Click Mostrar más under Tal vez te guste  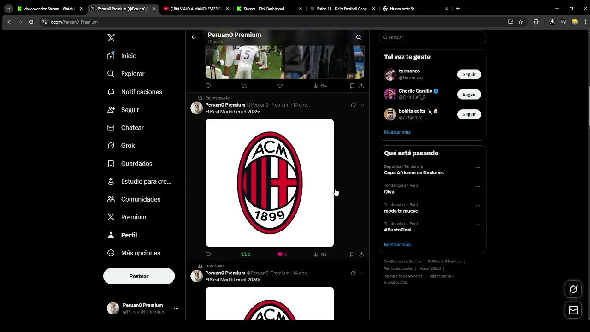(x=397, y=132)
